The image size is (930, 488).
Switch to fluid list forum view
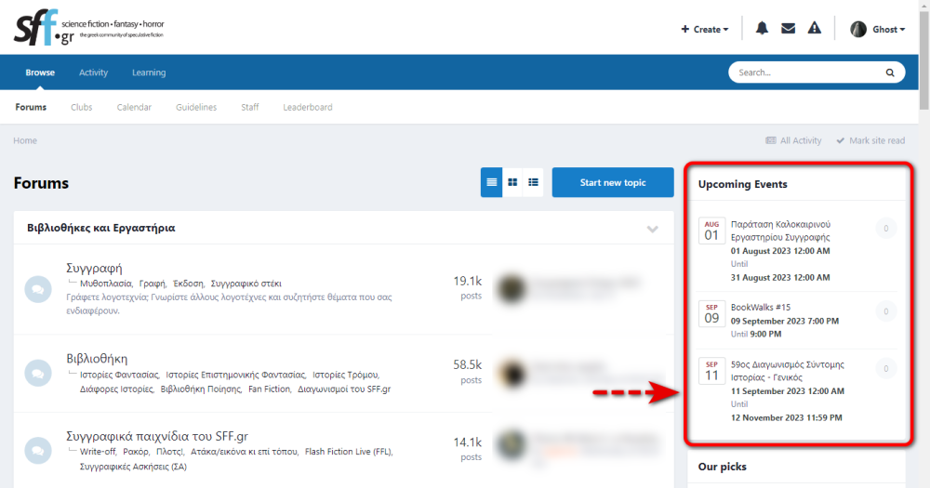534,182
